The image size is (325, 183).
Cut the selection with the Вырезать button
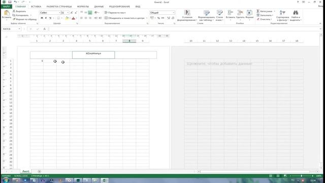(x=19, y=11)
